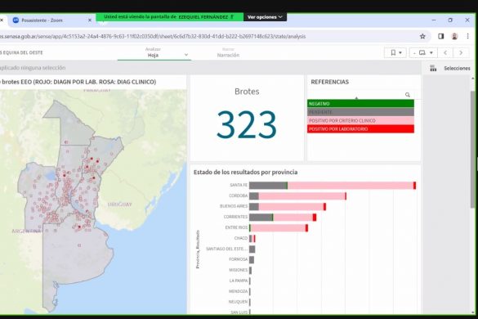478x319 pixels.
Task: Switch to Posasistente - Zoom browser tab
Action: (x=42, y=20)
